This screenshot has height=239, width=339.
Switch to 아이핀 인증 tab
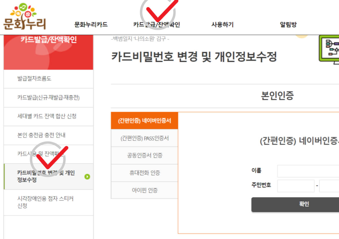coord(144,190)
